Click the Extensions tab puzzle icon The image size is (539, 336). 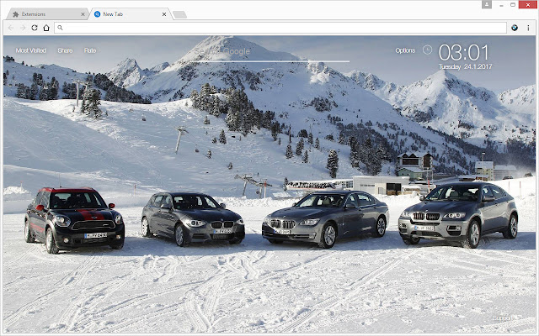[x=15, y=14]
